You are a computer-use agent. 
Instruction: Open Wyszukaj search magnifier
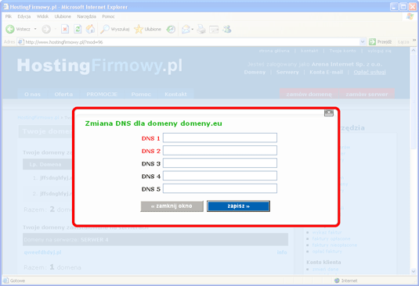pyautogui.click(x=104, y=29)
